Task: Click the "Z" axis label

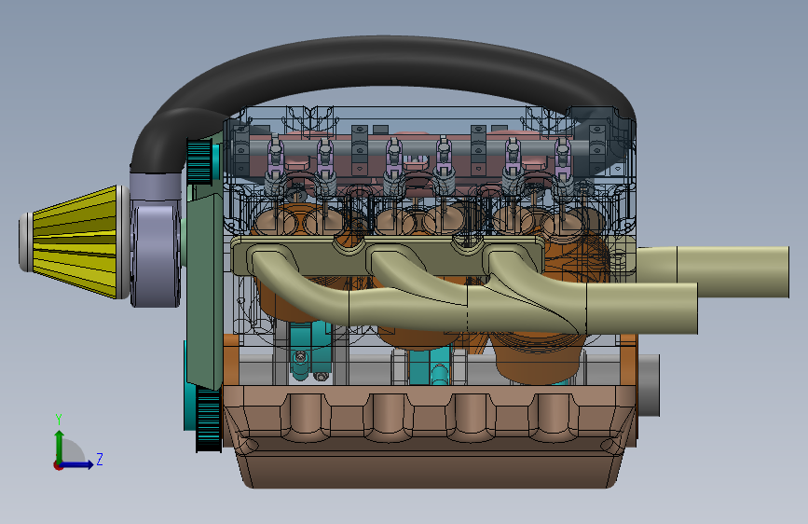Action: pyautogui.click(x=100, y=459)
